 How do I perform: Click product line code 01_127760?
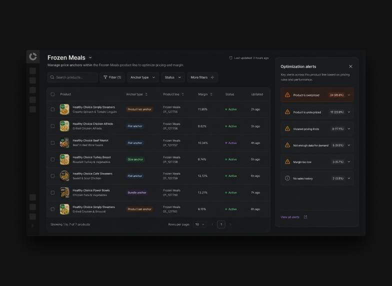[x=170, y=195]
